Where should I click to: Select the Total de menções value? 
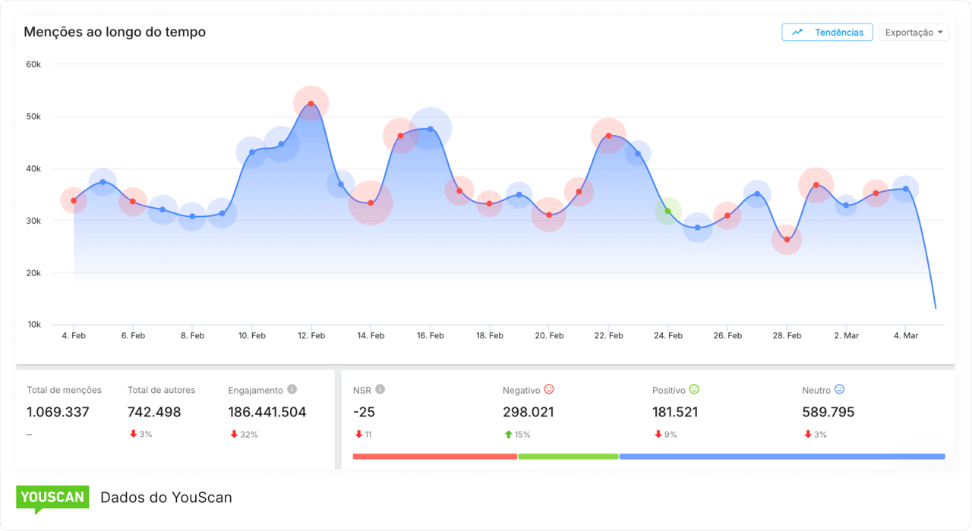click(x=58, y=412)
